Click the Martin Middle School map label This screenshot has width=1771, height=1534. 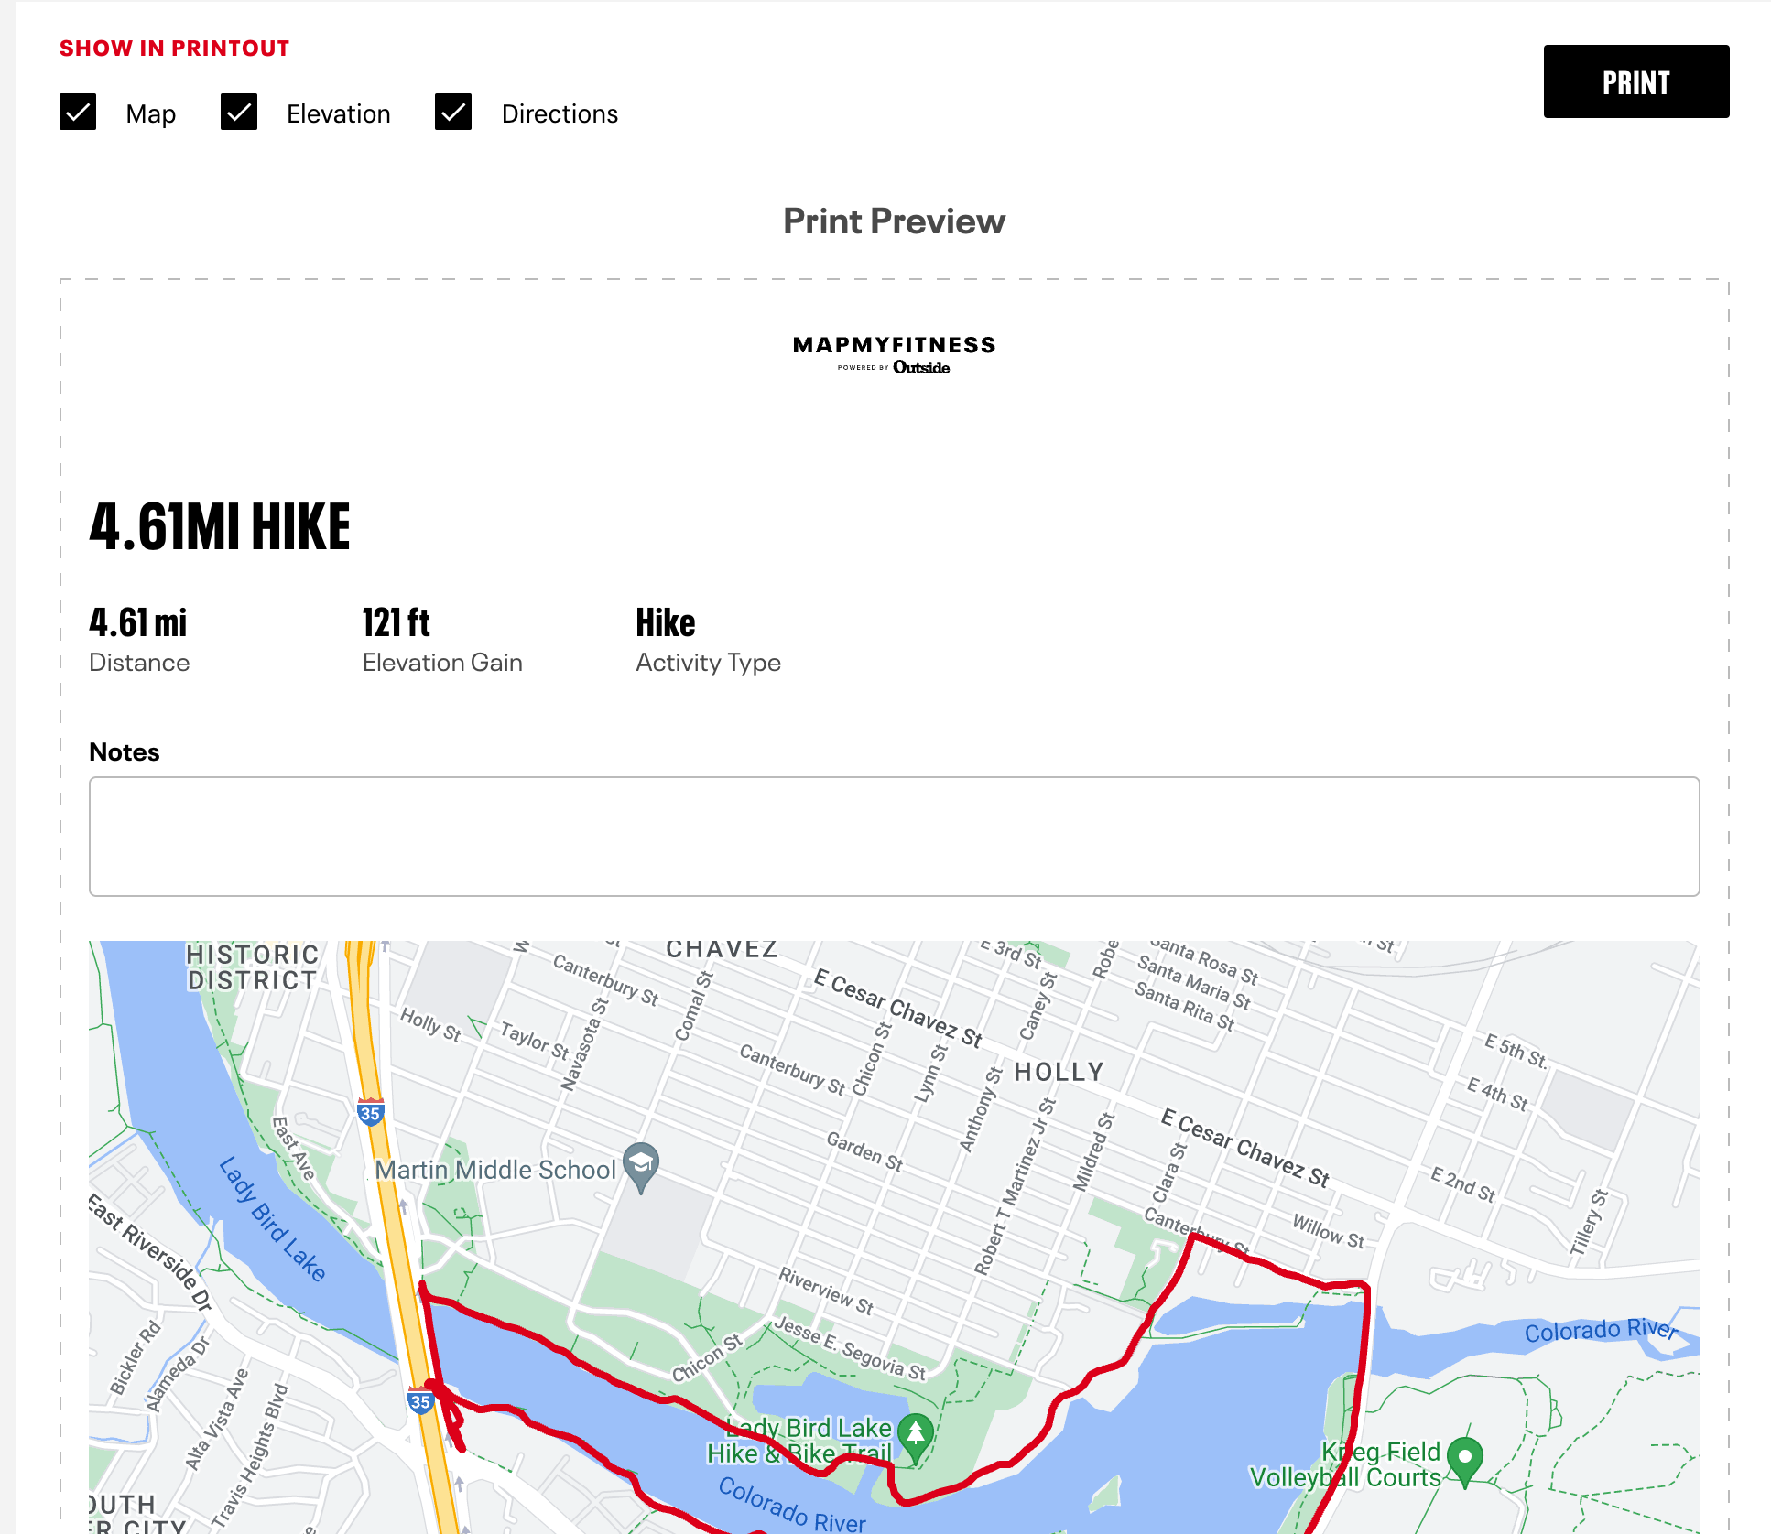(495, 1170)
